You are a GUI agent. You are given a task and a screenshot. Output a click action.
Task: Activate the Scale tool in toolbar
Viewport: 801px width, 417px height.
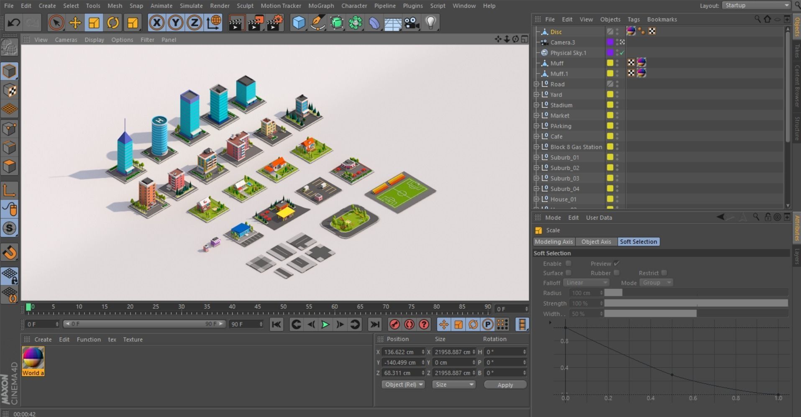(x=94, y=23)
